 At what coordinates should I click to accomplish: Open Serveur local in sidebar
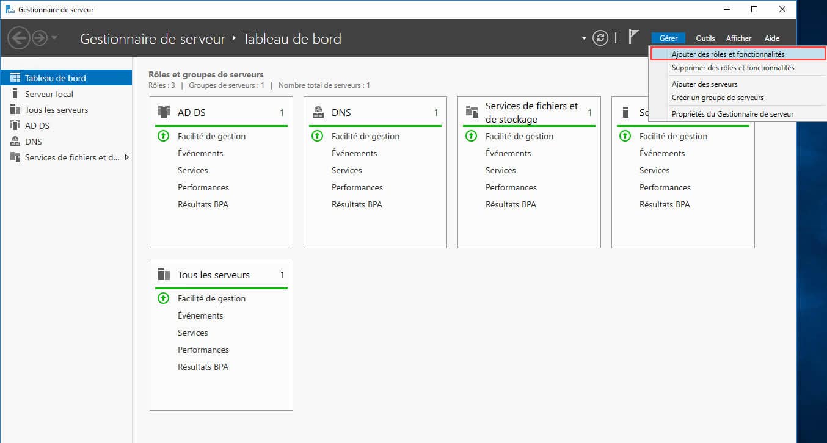click(x=49, y=94)
